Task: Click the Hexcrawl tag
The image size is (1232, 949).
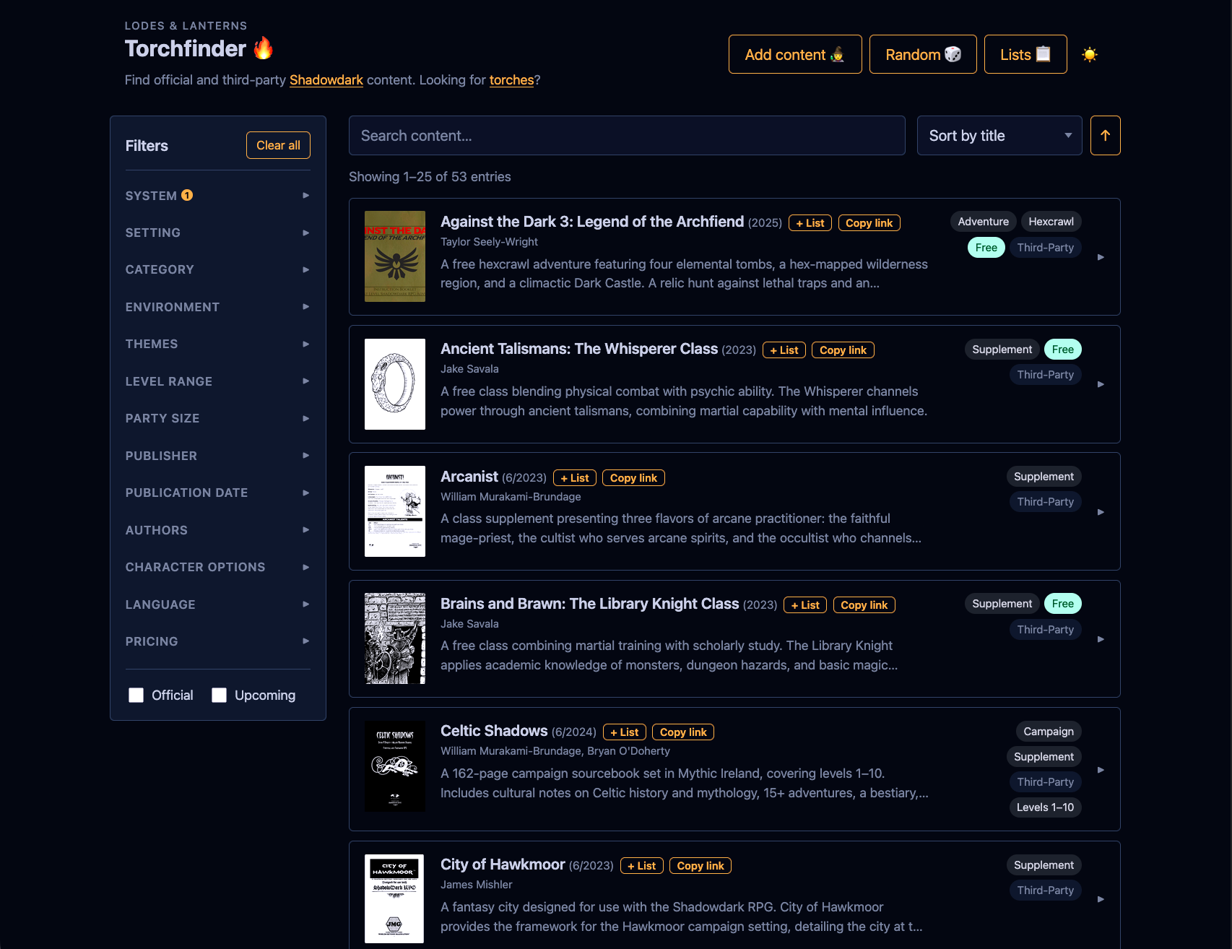Action: 1051,222
